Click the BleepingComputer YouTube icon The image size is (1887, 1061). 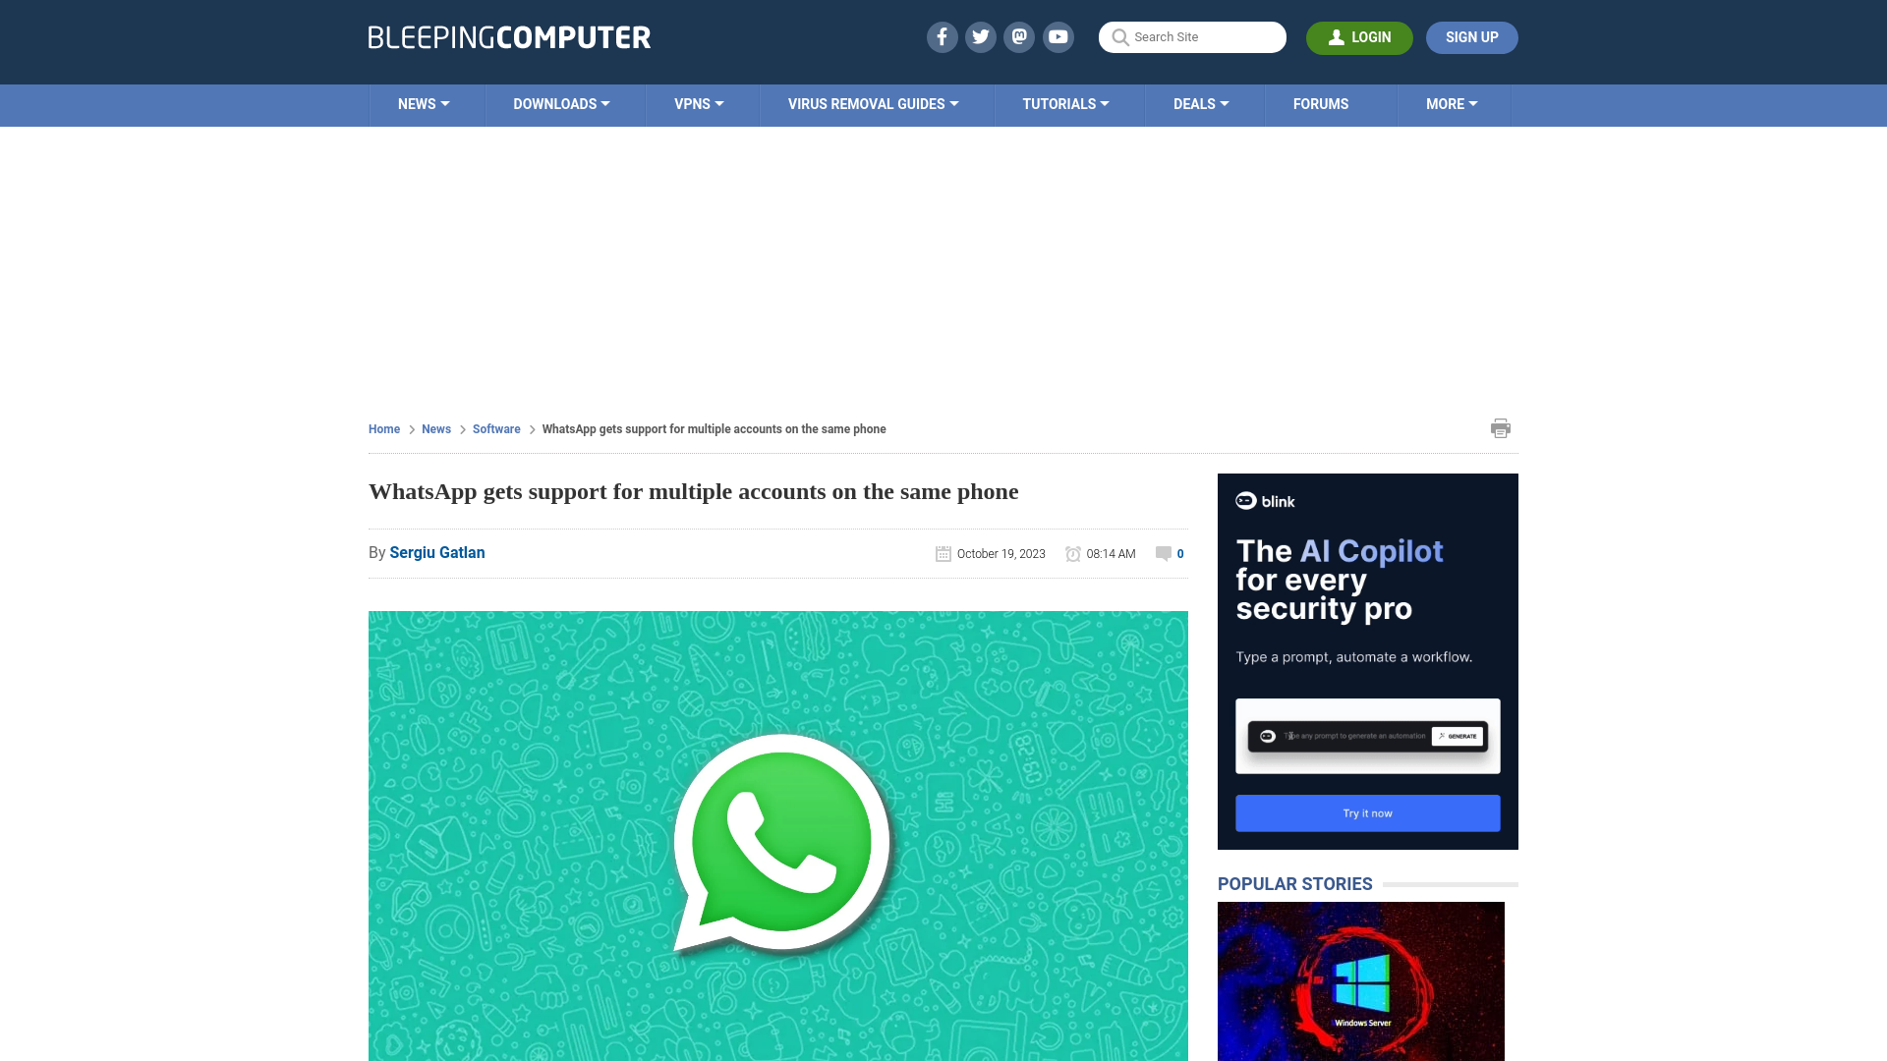point(1058,36)
